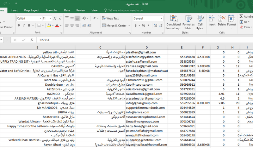Select column G header

(218, 48)
